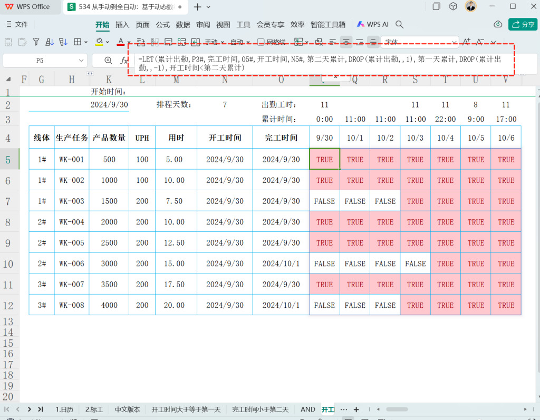This screenshot has height=420, width=540.
Task: Click the green 分享 share button
Action: (523, 24)
